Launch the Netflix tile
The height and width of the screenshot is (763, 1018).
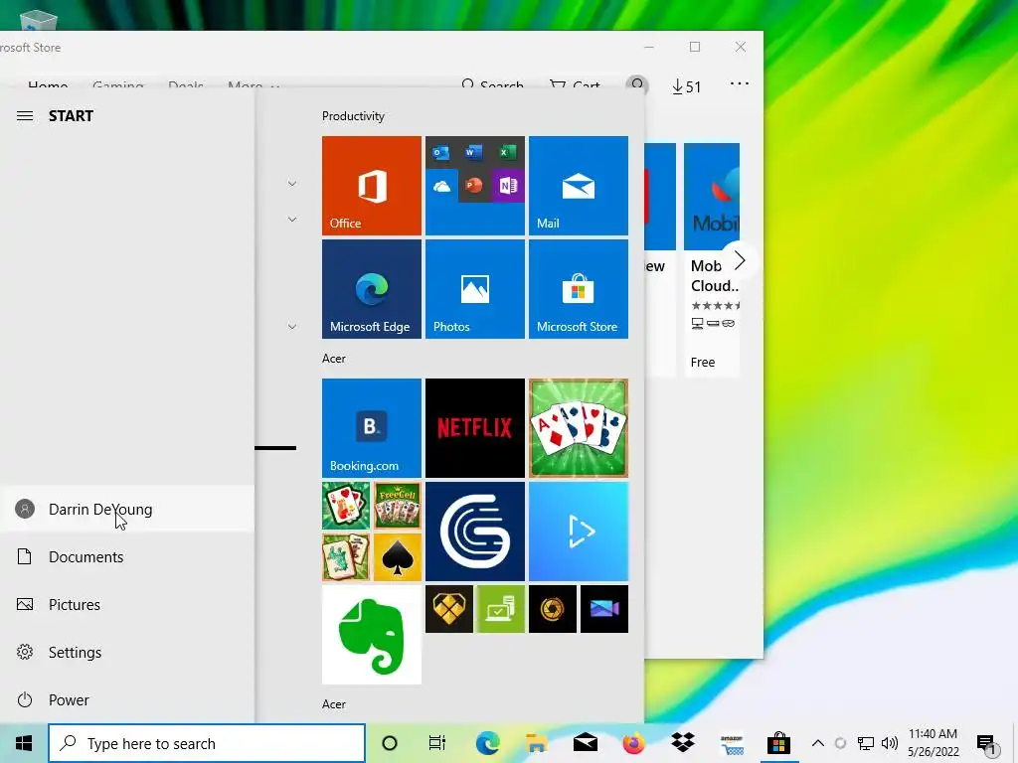click(x=475, y=428)
